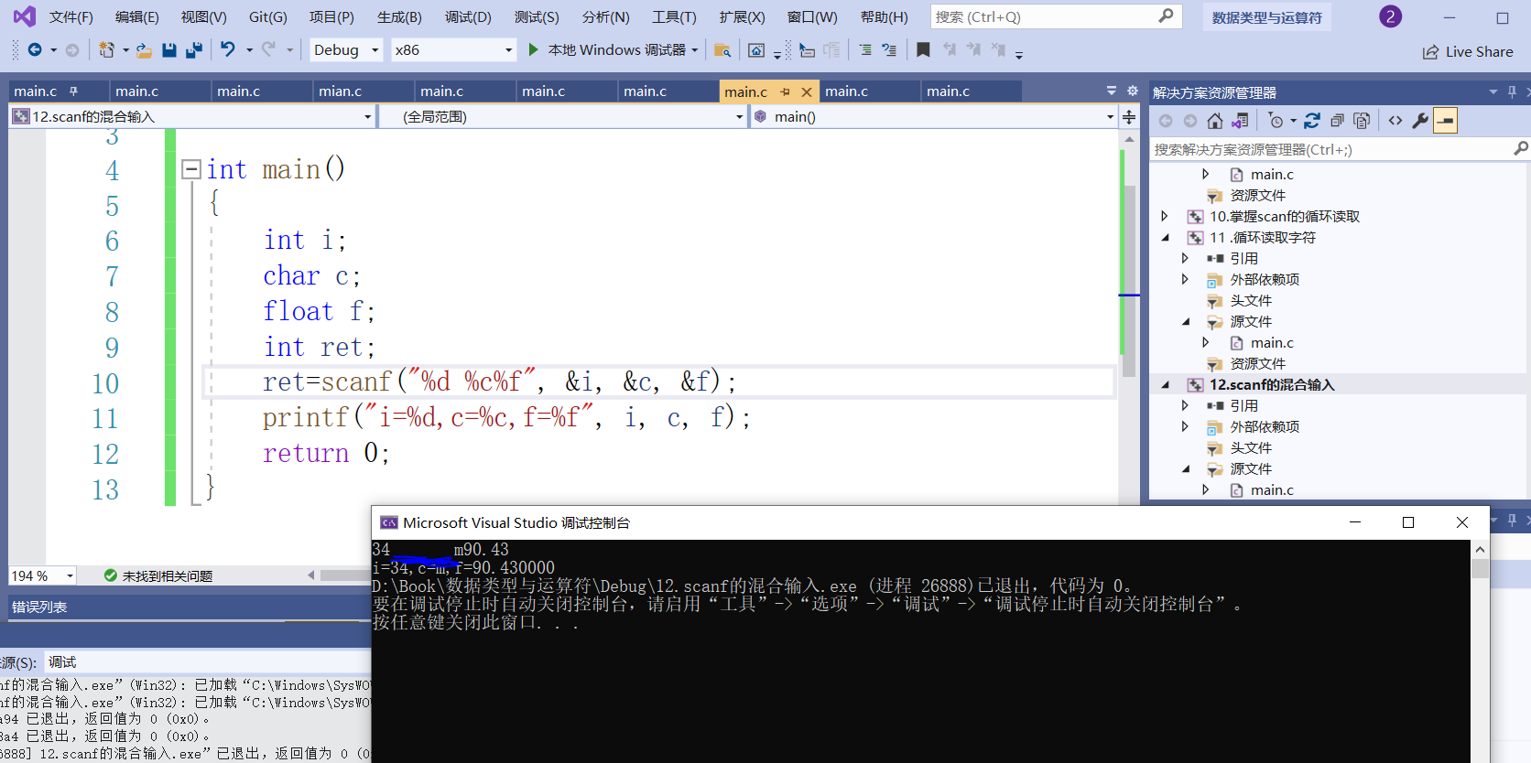The height and width of the screenshot is (763, 1531).
Task: Save the current file with the floppy icon
Action: pos(169,50)
